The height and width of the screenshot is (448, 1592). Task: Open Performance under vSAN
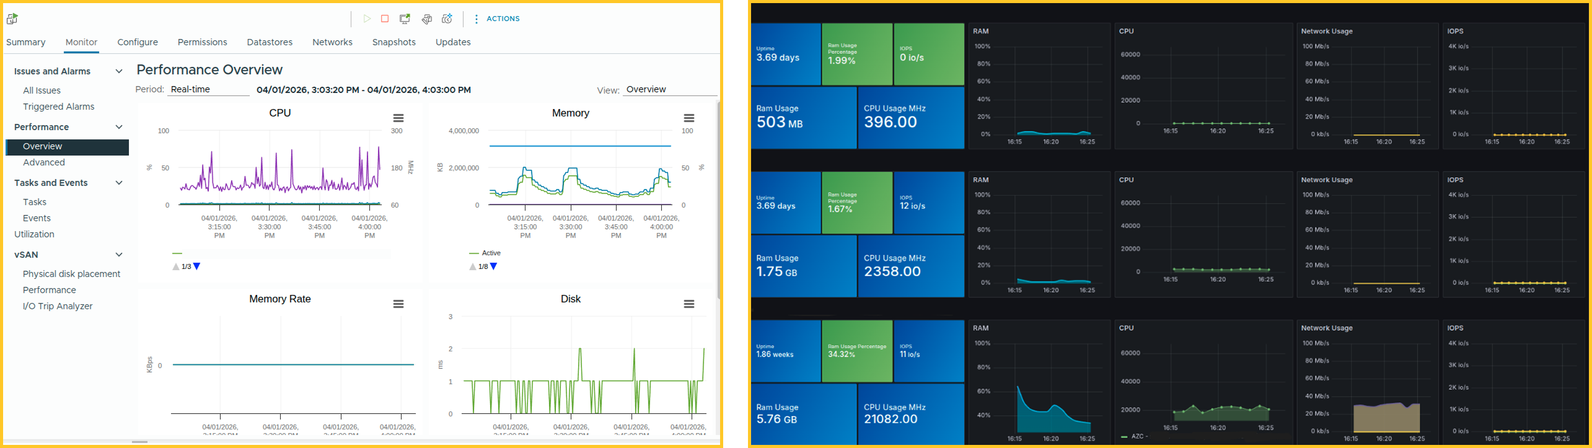(x=50, y=290)
